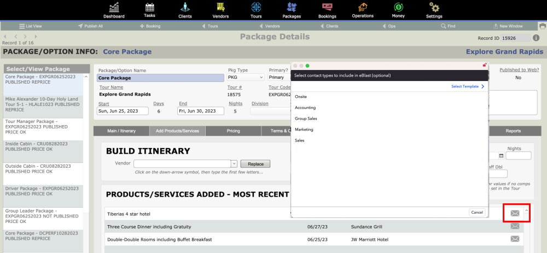Cancel the eBlast contact type dialog
Image resolution: width=547 pixels, height=253 pixels.
tap(476, 212)
